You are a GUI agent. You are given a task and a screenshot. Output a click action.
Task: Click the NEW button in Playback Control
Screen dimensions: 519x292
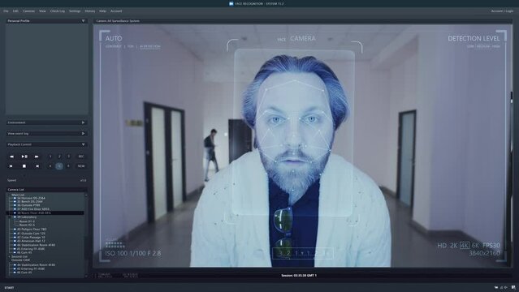81,166
